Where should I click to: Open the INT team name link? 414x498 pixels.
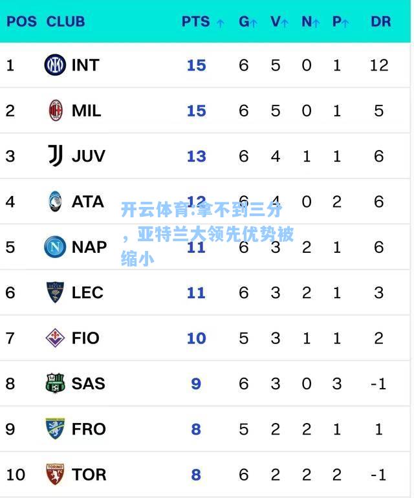(85, 65)
